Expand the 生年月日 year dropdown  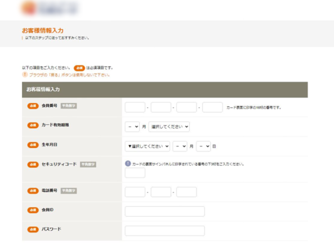pos(147,146)
